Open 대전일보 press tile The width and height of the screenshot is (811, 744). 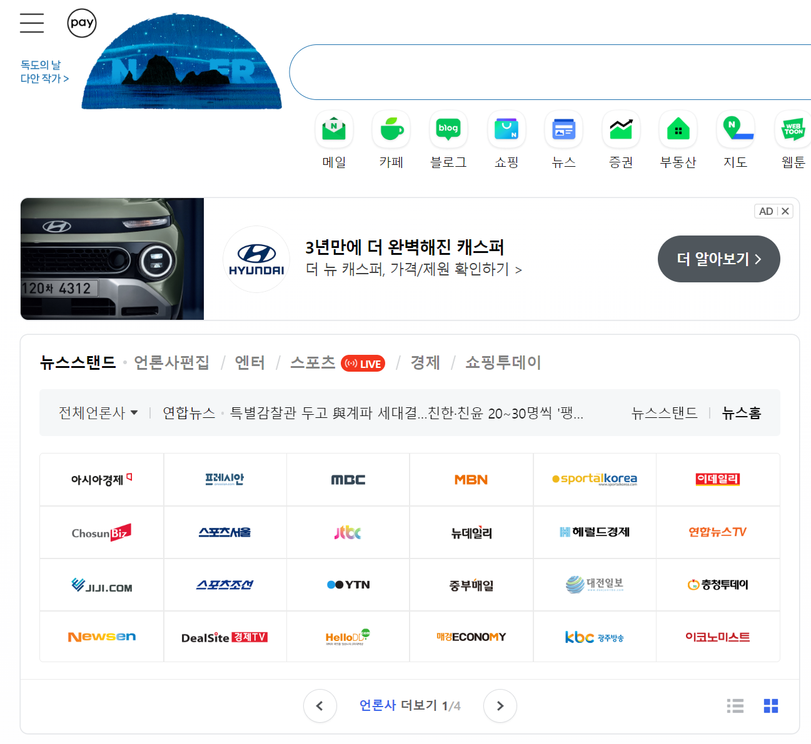pos(595,585)
